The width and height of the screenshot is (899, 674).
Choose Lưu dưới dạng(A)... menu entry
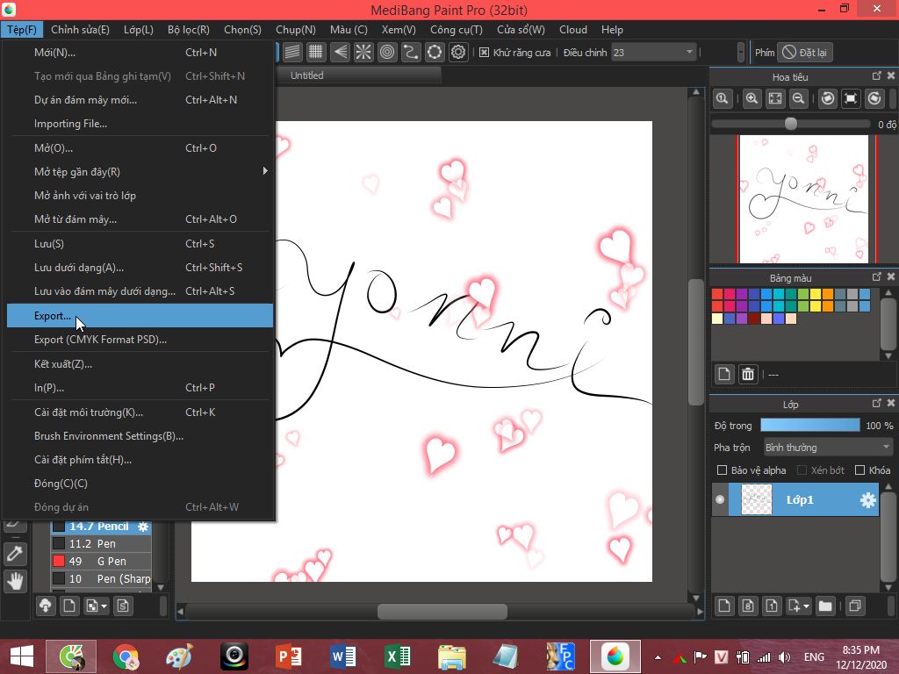tap(140, 268)
